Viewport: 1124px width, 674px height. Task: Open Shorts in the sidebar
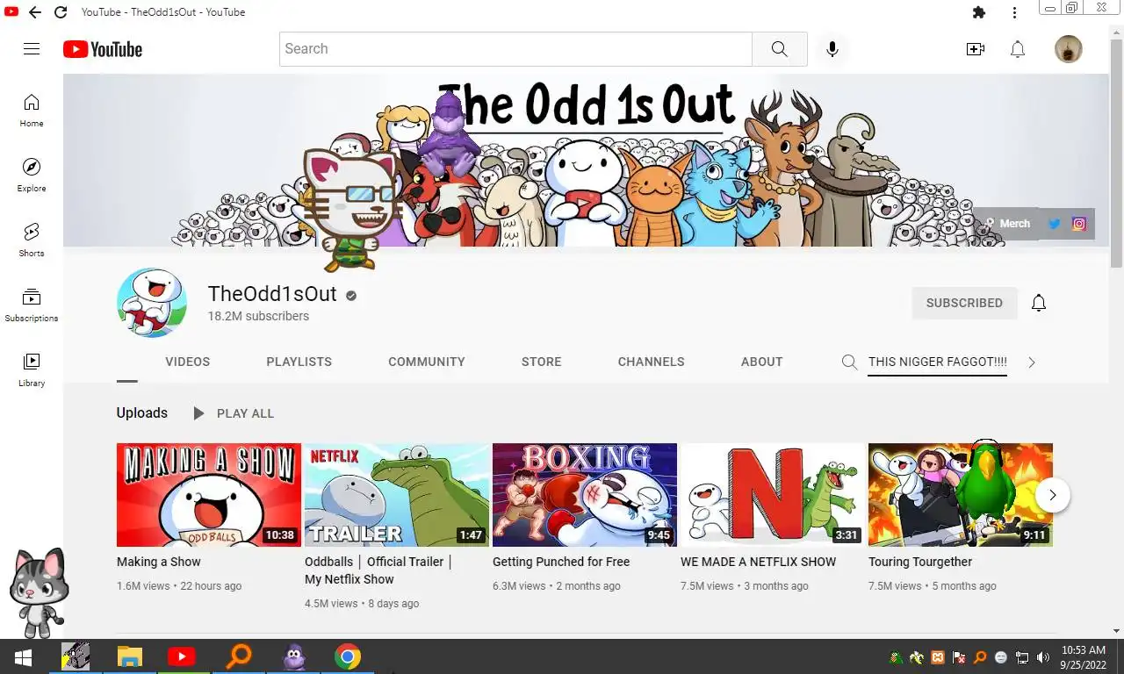[32, 240]
